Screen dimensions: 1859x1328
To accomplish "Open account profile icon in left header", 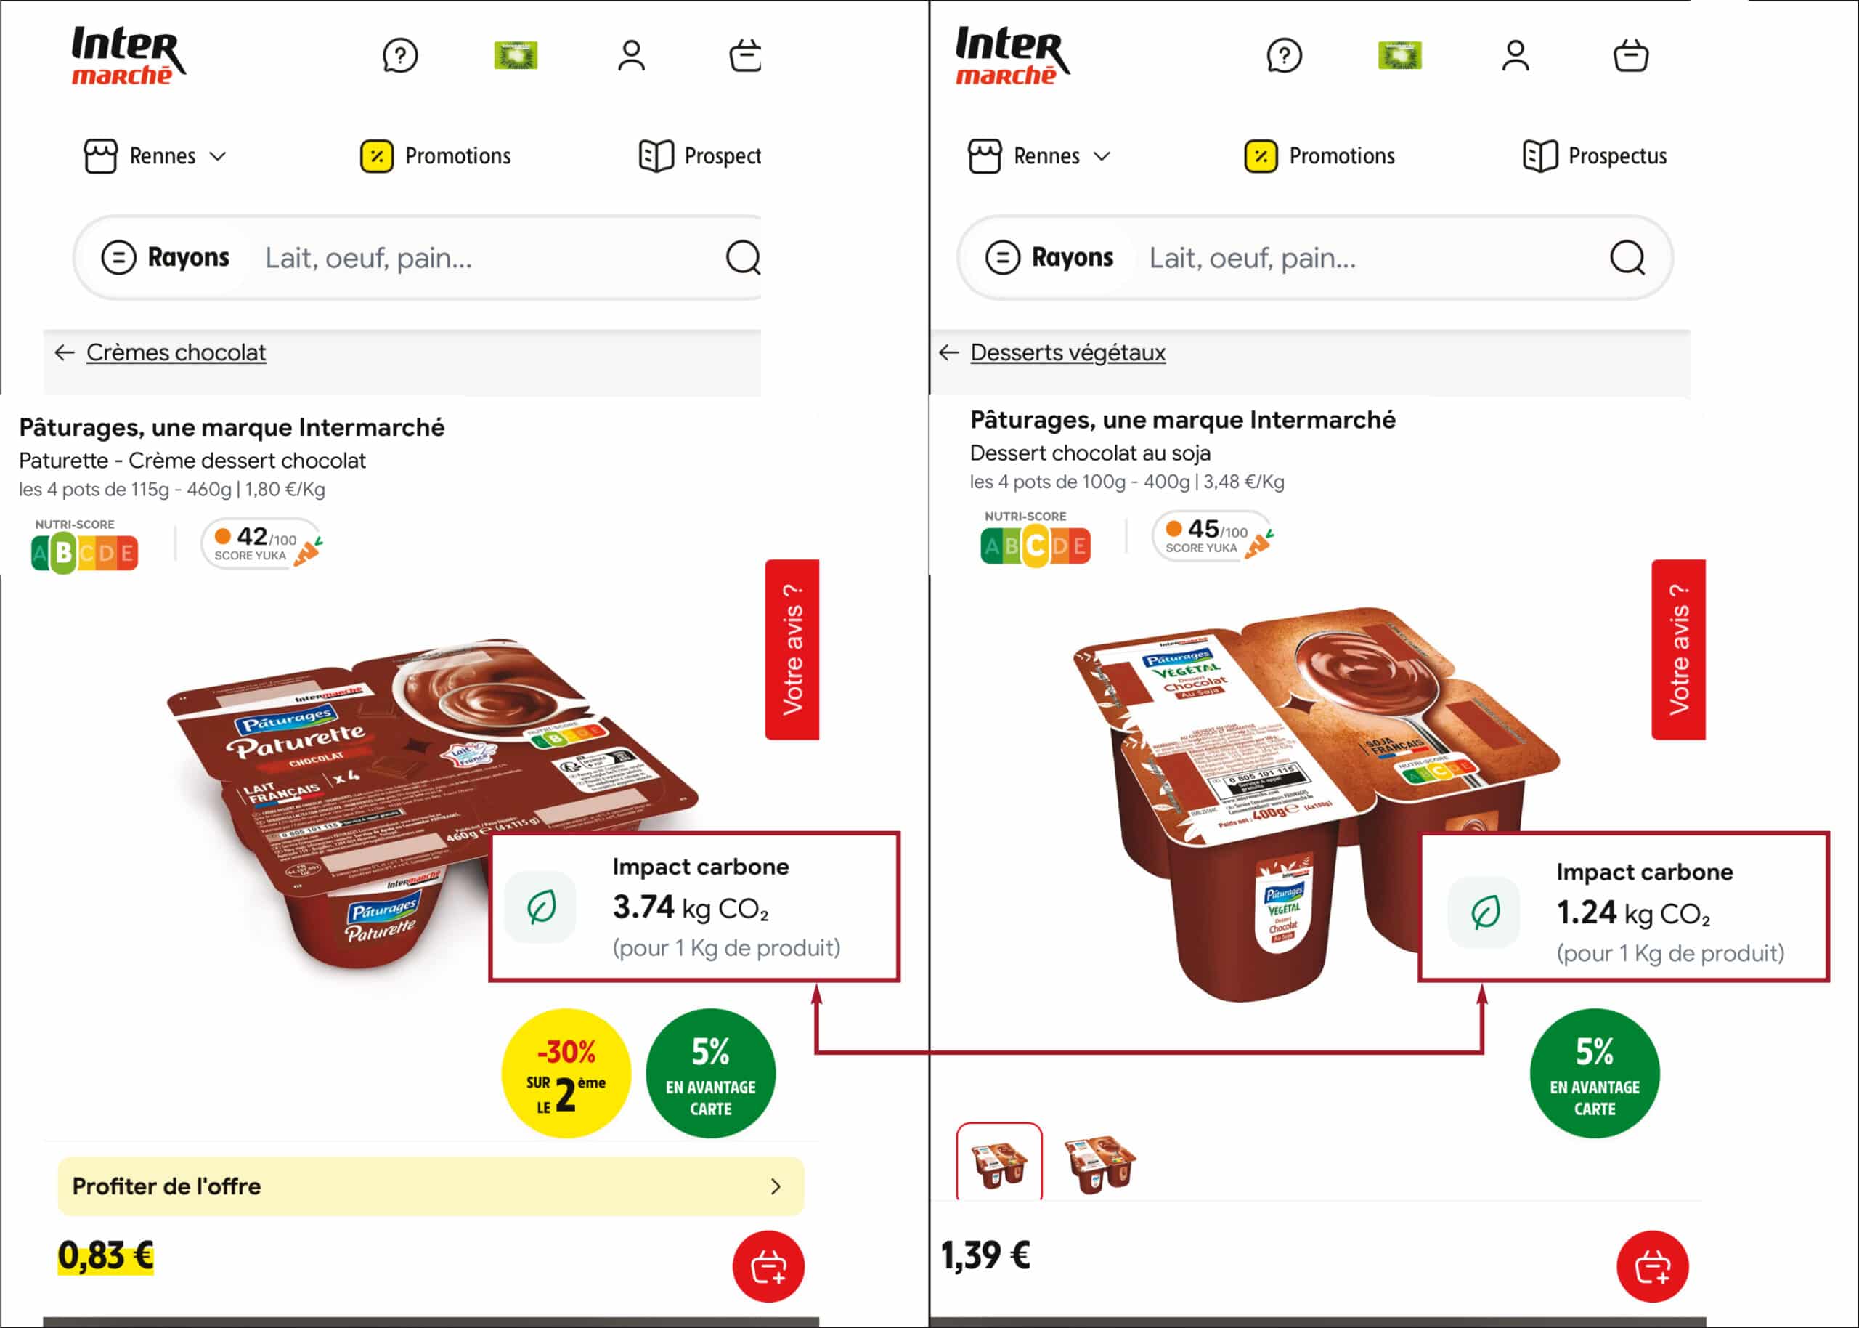I will pyautogui.click(x=631, y=56).
